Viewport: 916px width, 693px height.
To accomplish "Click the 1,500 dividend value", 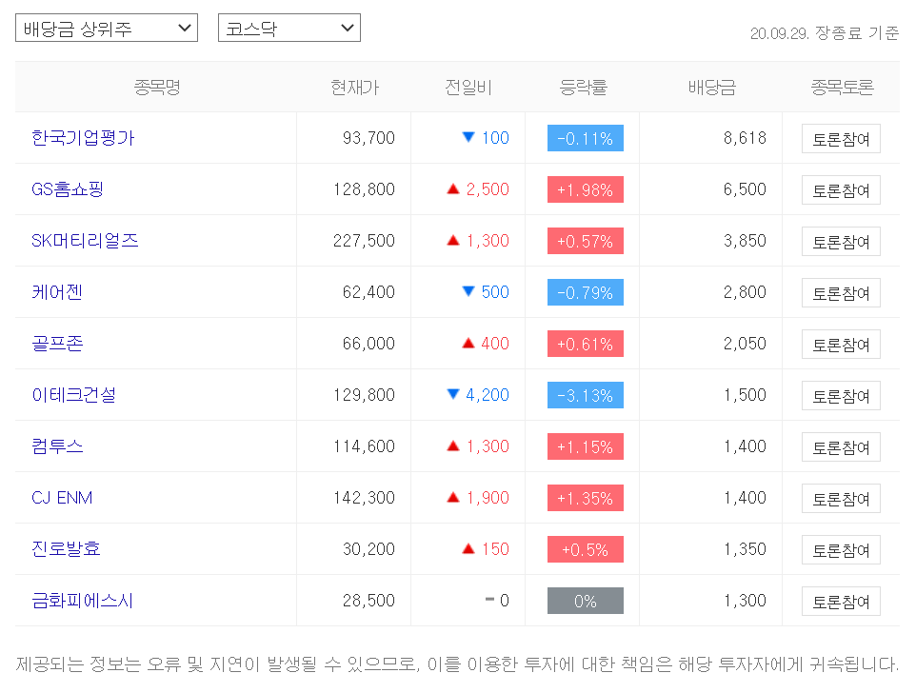I will 745,395.
